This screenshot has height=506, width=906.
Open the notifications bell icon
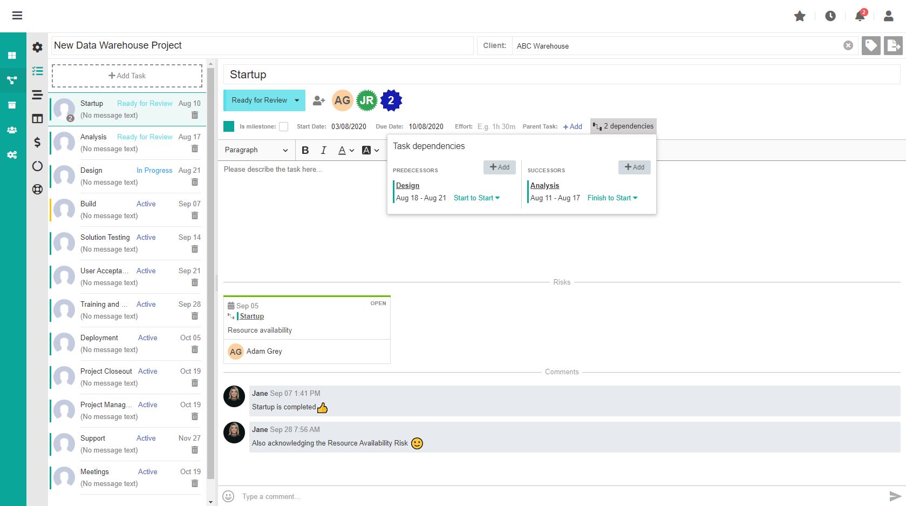coord(860,16)
